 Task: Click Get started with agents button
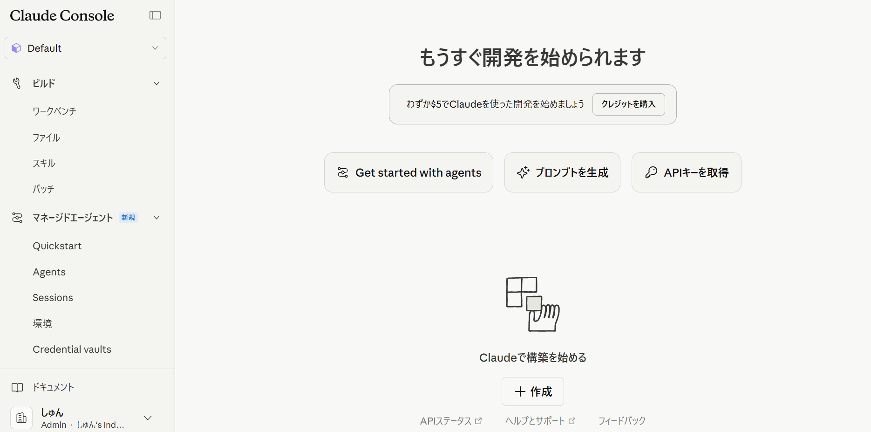408,172
